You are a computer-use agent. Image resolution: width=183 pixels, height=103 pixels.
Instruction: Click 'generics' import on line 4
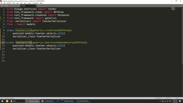coord(51,18)
